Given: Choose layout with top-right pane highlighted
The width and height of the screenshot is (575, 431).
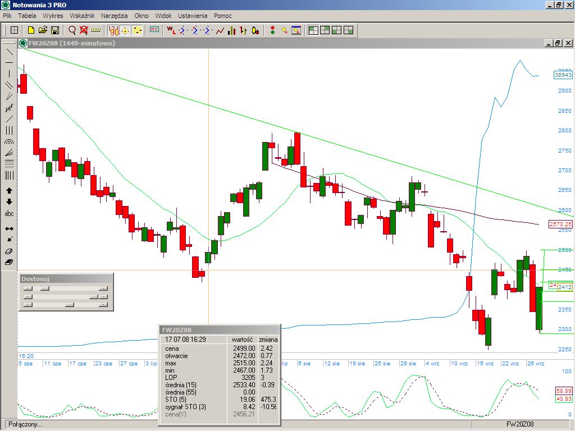Looking at the screenshot, I should [x=325, y=30].
